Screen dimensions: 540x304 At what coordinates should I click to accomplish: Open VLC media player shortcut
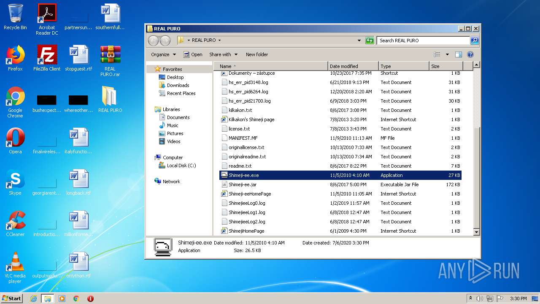[15, 268]
